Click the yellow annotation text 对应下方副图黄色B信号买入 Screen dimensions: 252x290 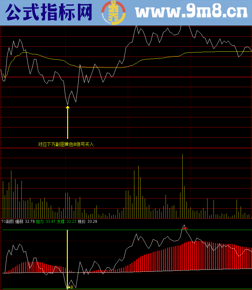pos(66,145)
